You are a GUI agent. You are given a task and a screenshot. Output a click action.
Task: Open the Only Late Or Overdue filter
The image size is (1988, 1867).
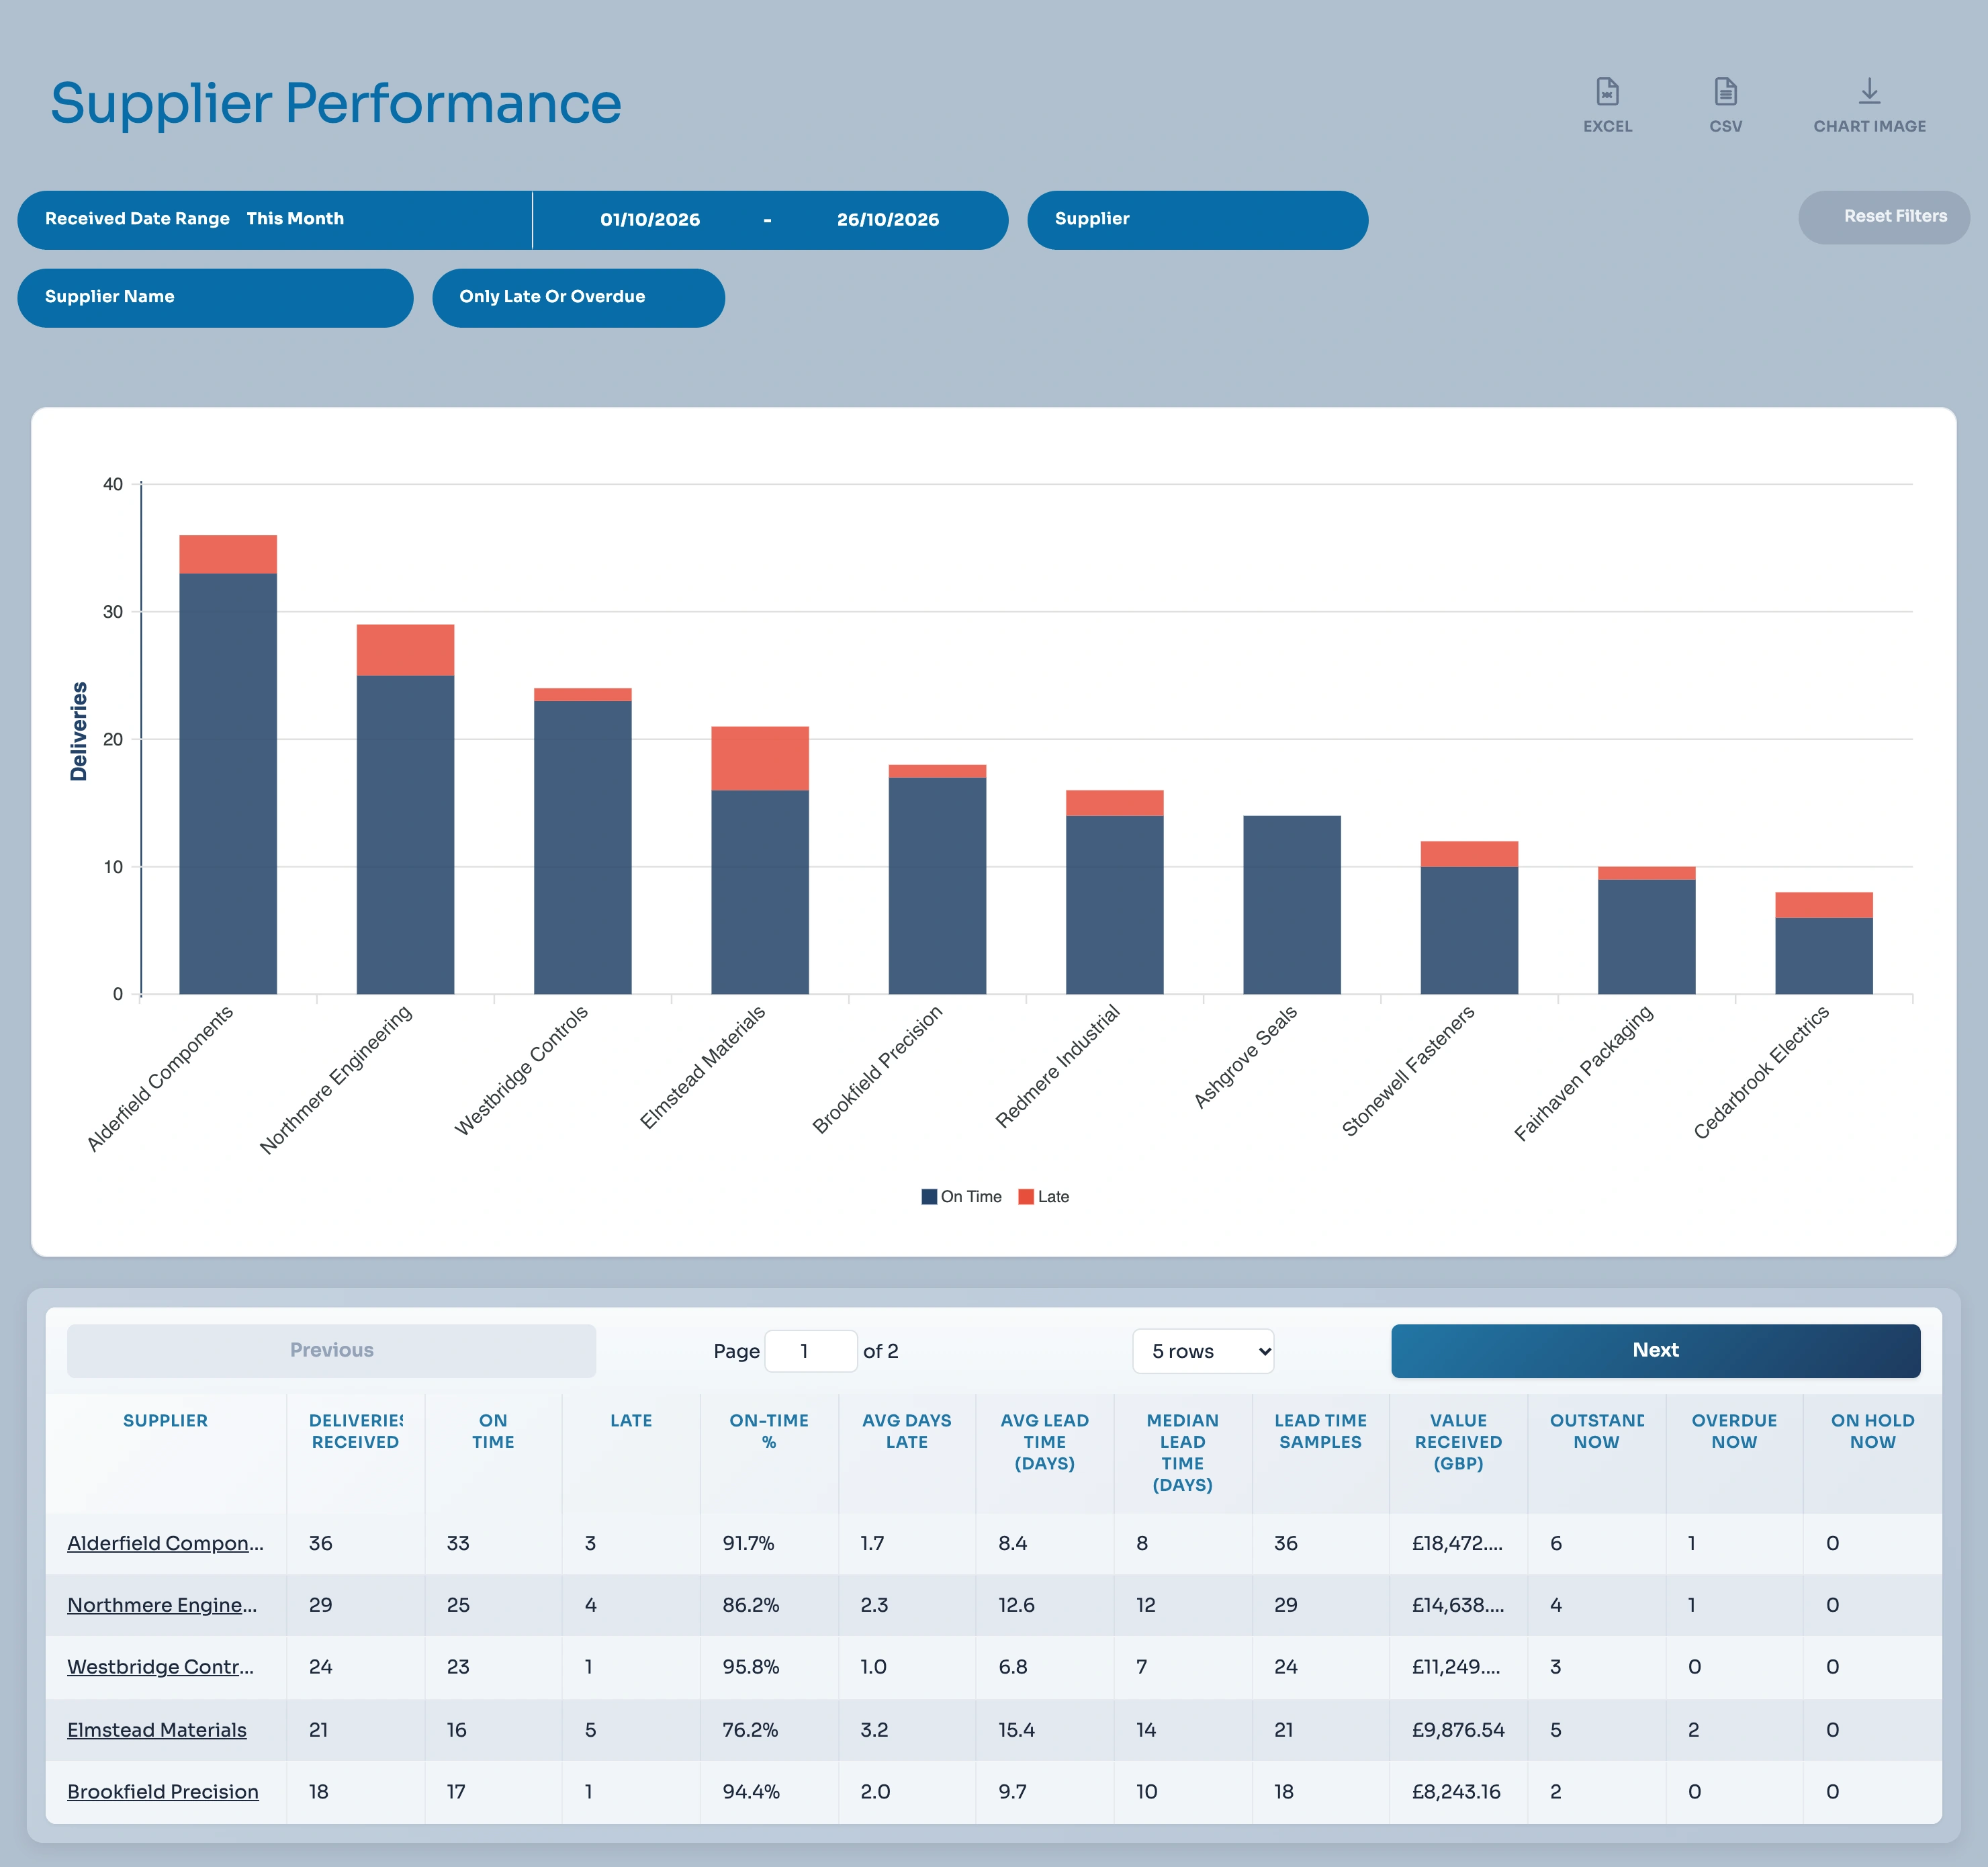click(578, 297)
